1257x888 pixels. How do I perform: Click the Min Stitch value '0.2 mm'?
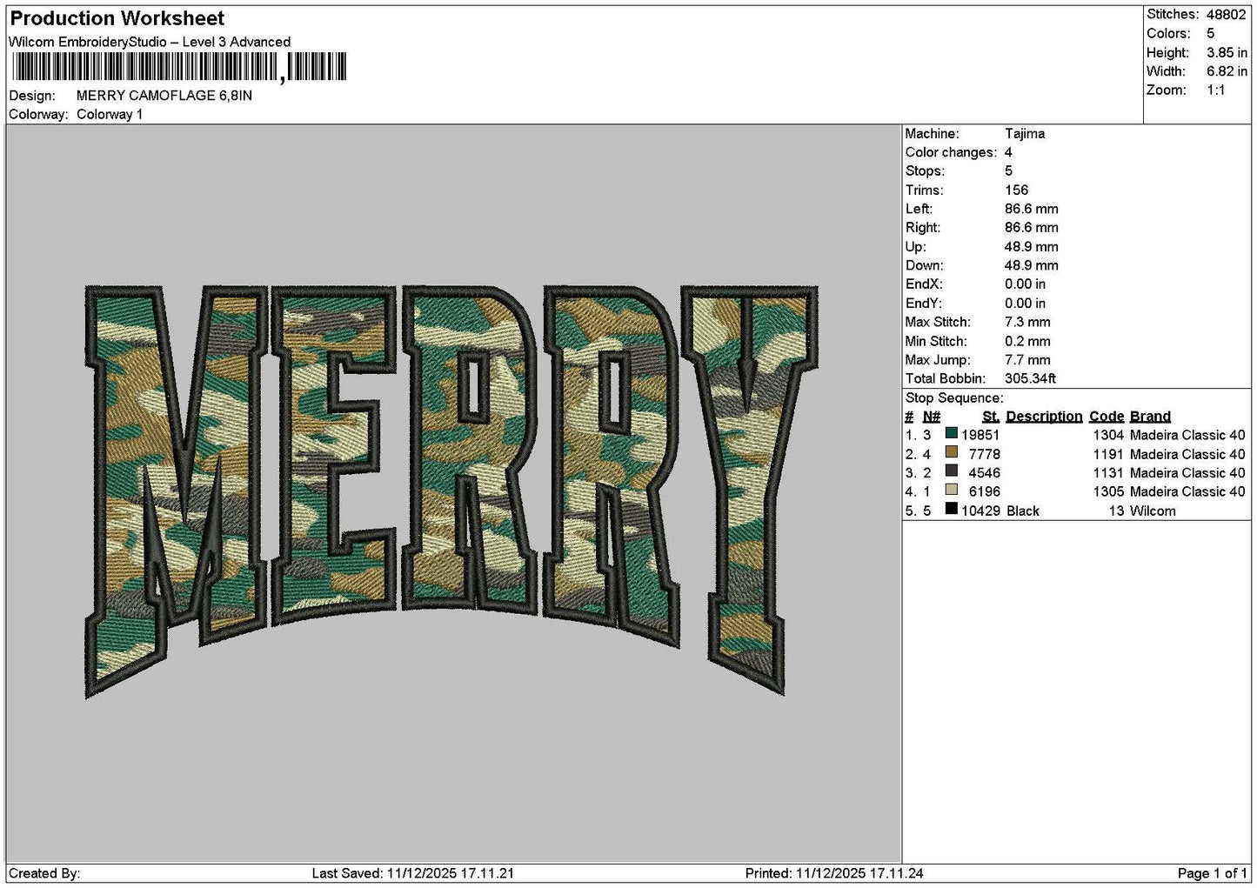tap(1027, 342)
